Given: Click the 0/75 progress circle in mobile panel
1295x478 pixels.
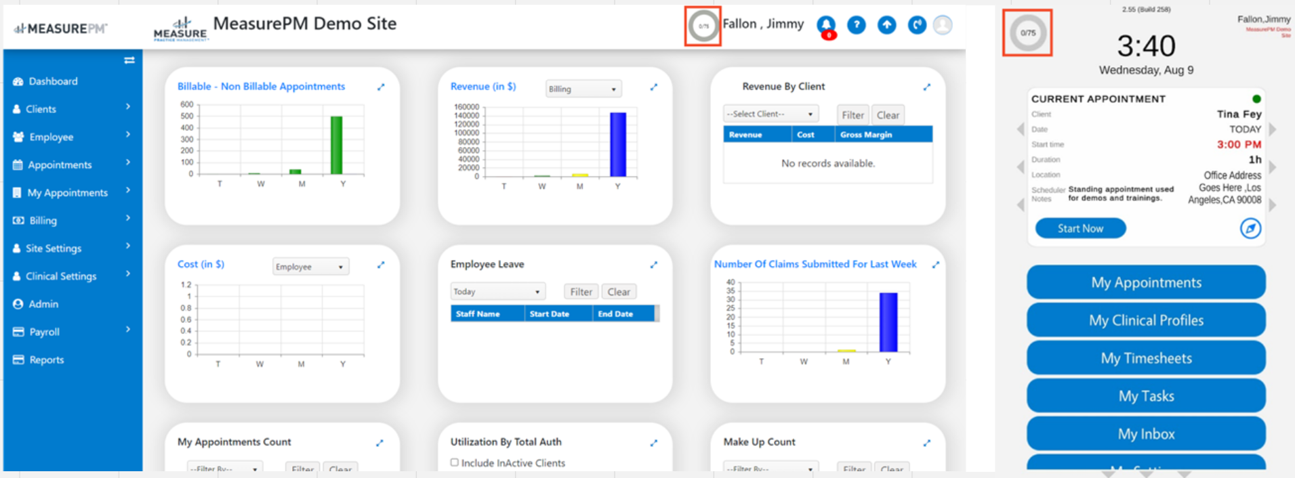Looking at the screenshot, I should [1027, 32].
